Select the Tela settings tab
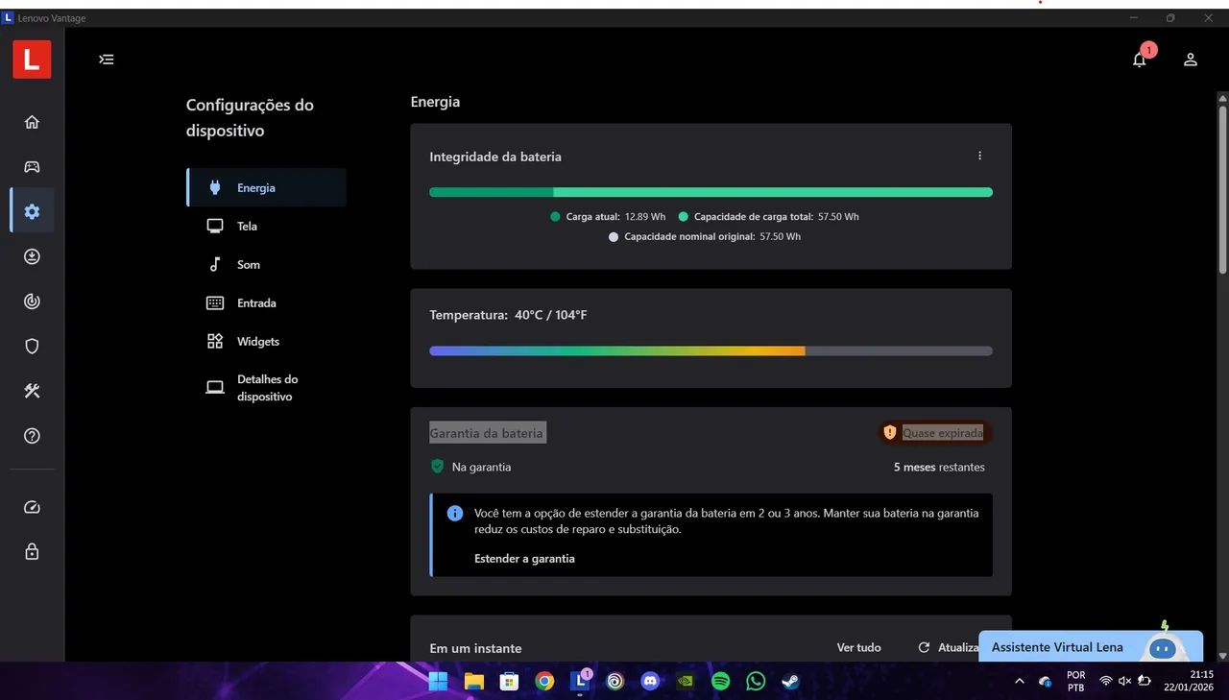Screen dimensions: 1229x700 (247, 227)
